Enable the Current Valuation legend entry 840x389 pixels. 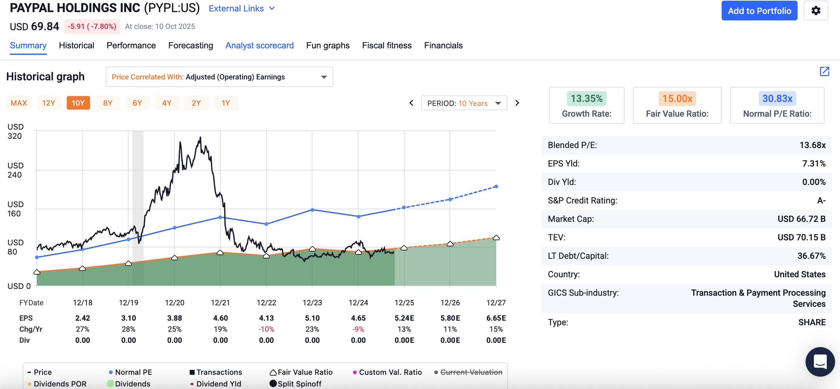468,372
